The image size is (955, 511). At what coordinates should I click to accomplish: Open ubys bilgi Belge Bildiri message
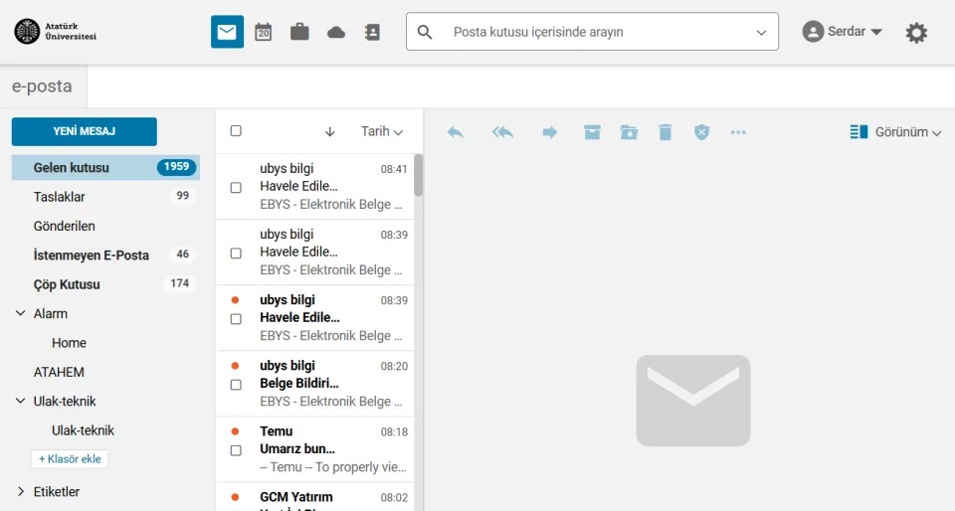(315, 384)
